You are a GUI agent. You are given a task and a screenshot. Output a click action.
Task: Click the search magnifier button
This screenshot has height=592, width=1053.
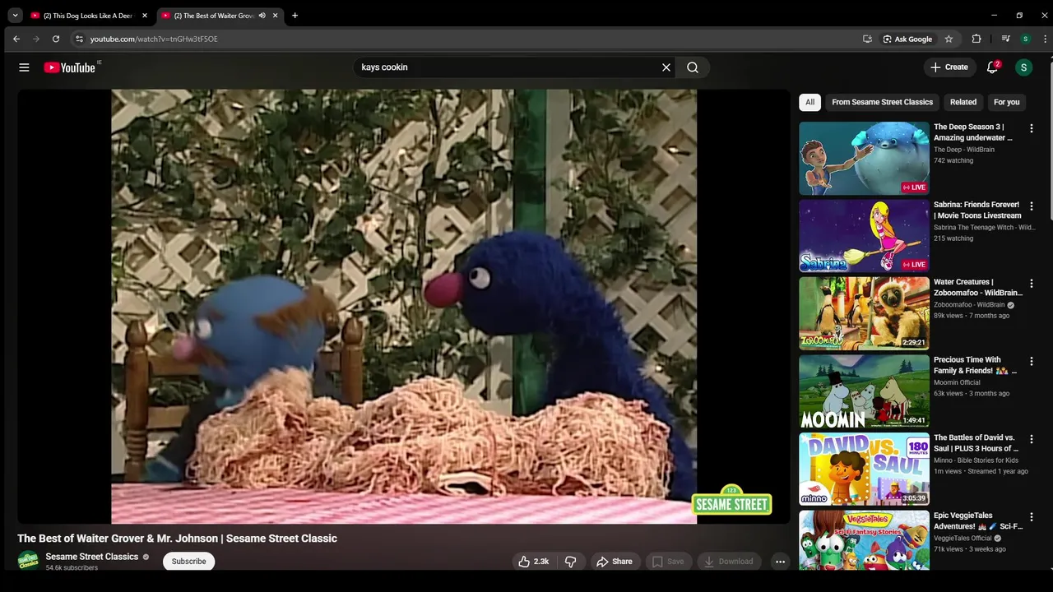click(693, 67)
